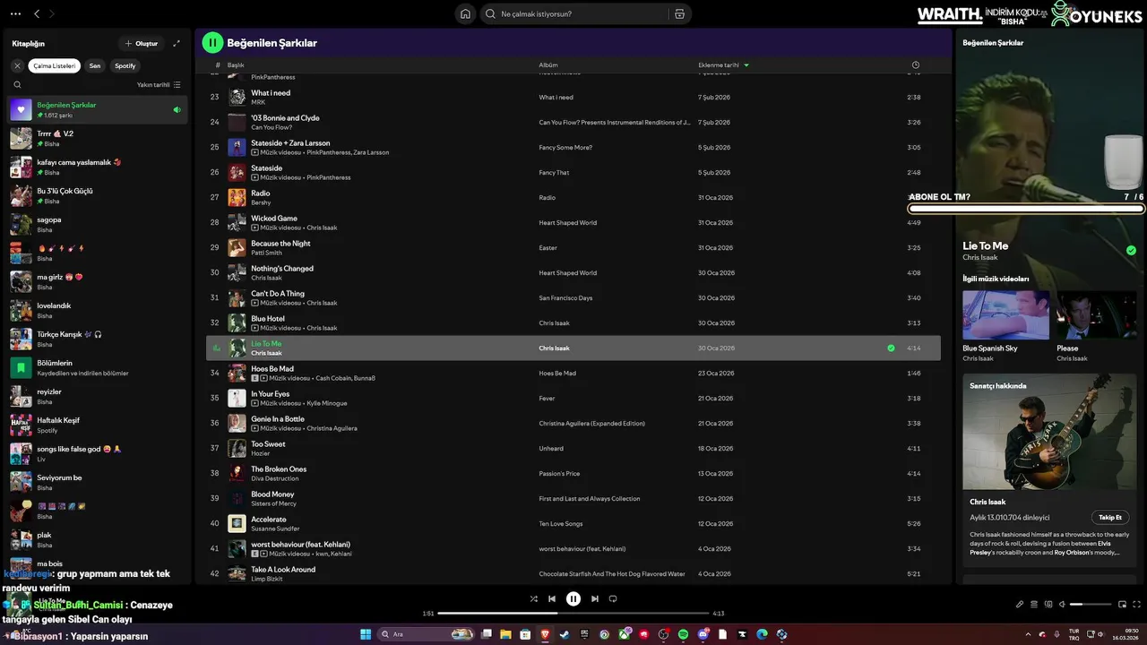Sort by the Albüm column header

tap(548, 65)
